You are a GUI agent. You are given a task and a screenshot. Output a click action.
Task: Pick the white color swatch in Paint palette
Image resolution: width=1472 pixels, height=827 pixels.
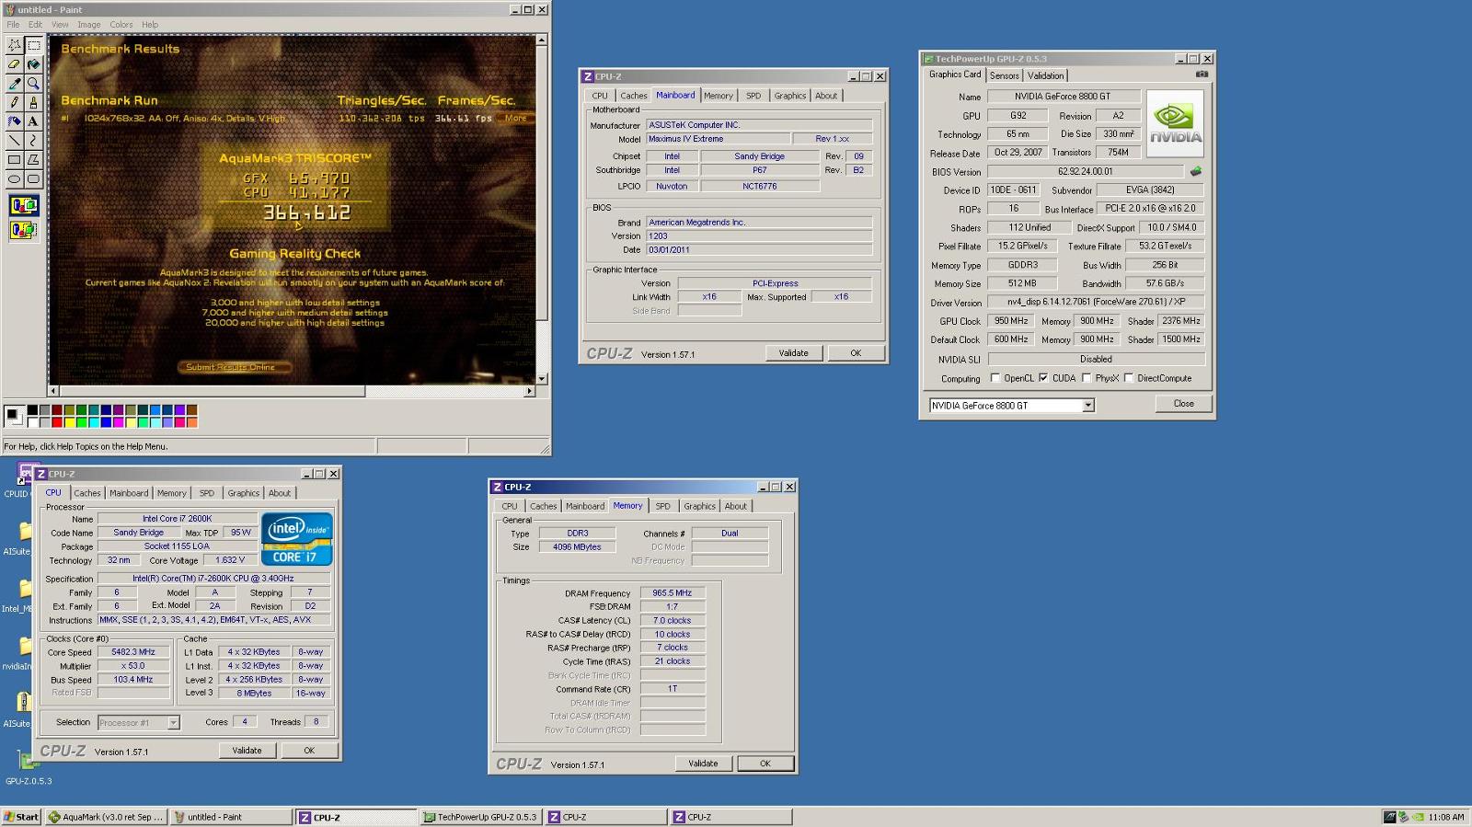coord(32,423)
